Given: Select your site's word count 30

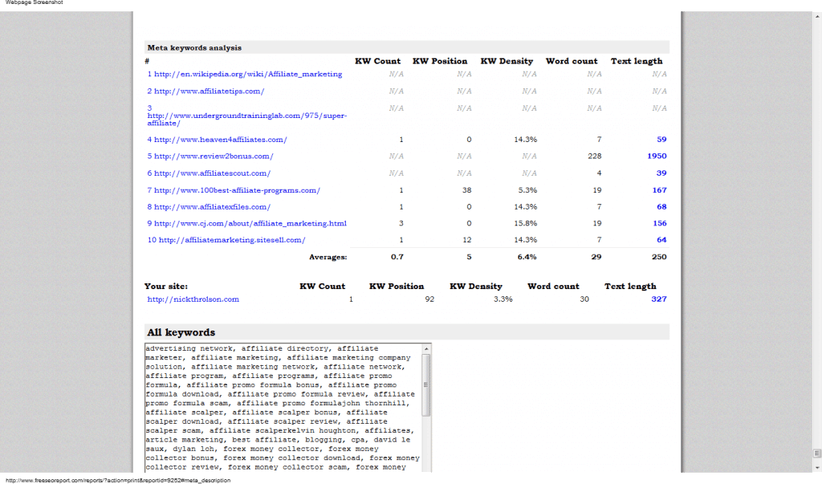Looking at the screenshot, I should tap(584, 299).
